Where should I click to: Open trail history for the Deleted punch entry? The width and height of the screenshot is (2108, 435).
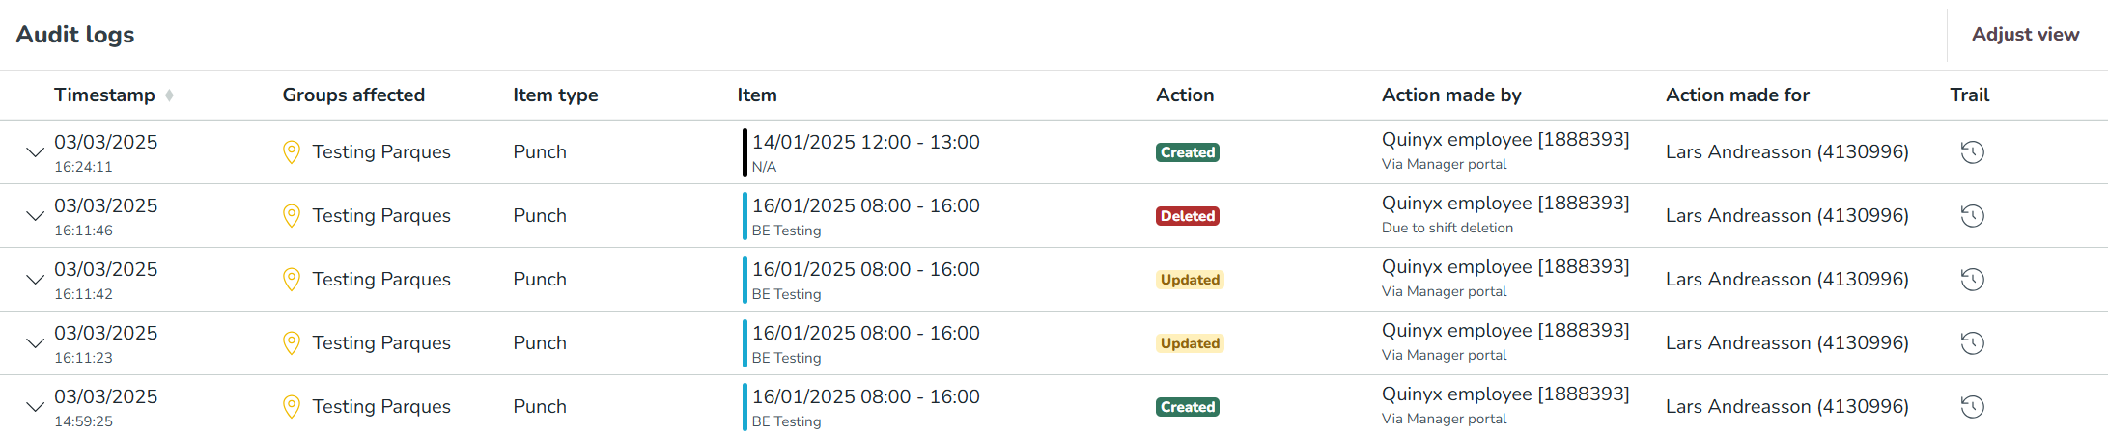(x=1972, y=216)
